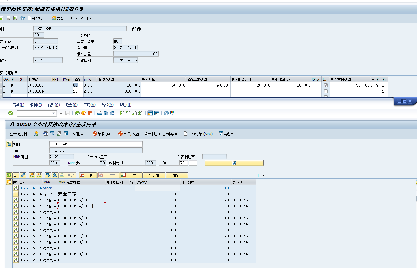
Task: Click the 供应商 button above the list
Action: pos(154,175)
